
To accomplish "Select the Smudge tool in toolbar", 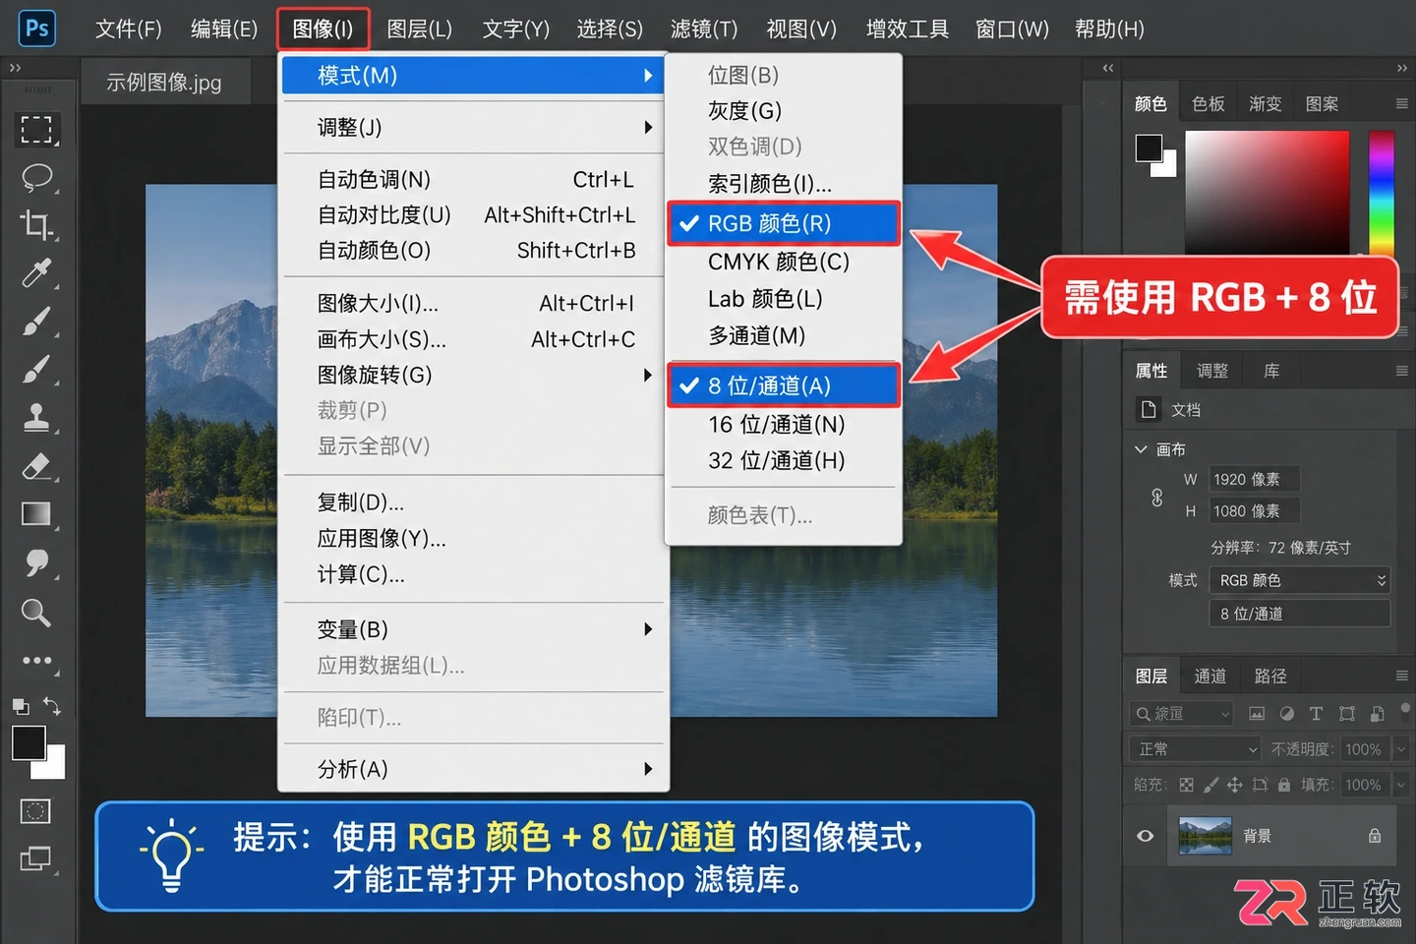I will pos(36,562).
